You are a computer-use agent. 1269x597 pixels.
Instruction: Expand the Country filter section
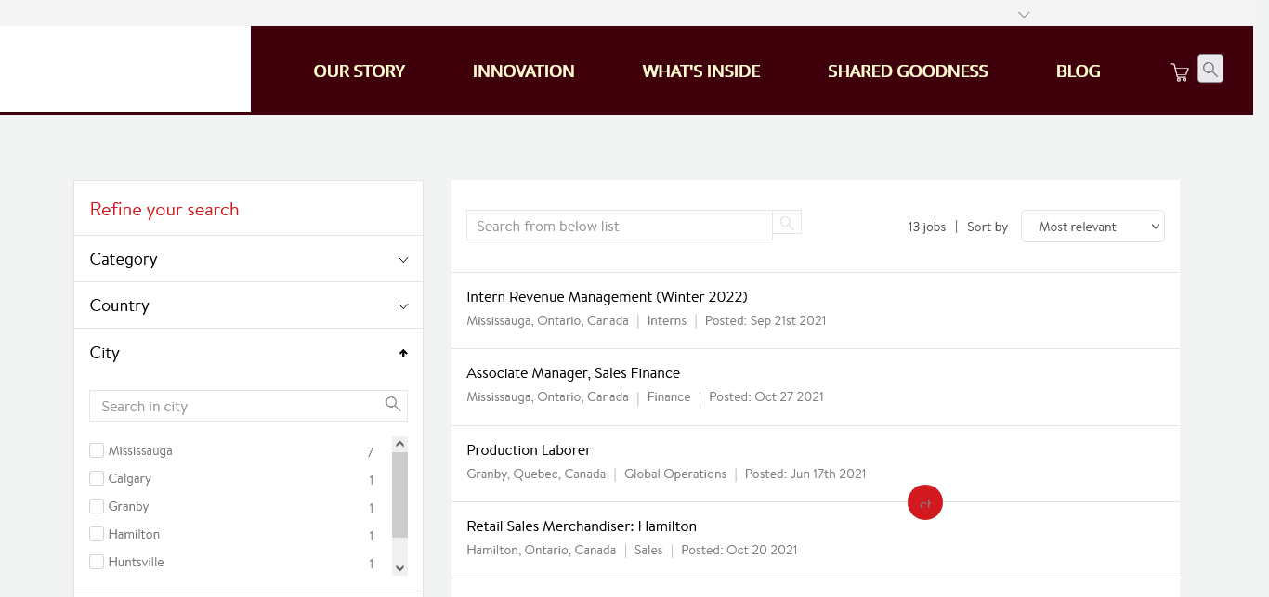[248, 305]
